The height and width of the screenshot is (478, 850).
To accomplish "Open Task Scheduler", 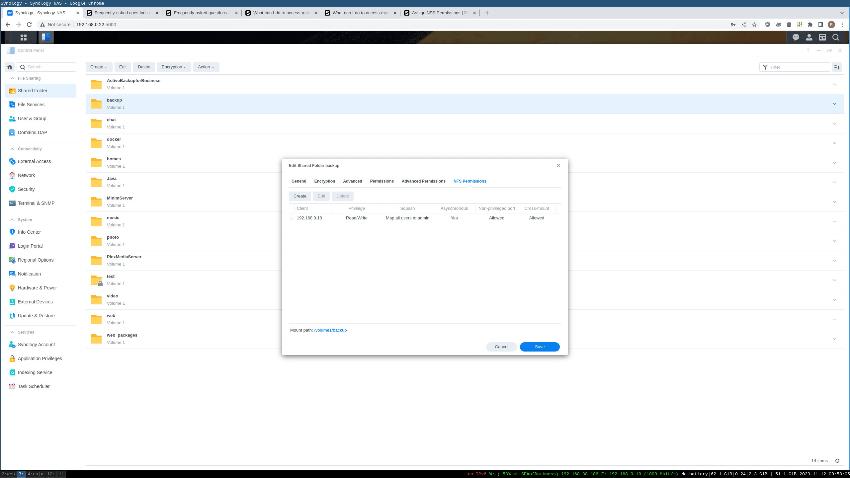I will (40, 386).
